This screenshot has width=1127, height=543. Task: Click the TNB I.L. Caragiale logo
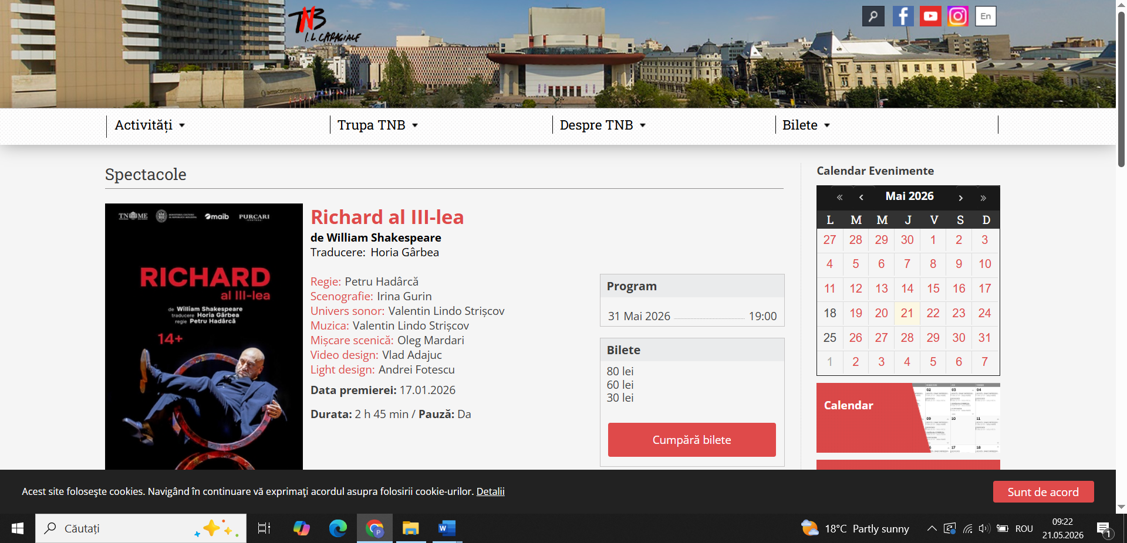[324, 25]
